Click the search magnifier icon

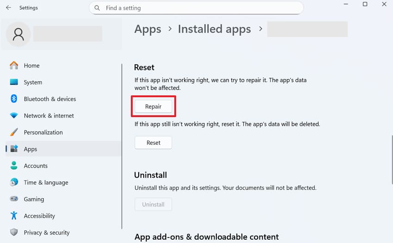click(97, 8)
